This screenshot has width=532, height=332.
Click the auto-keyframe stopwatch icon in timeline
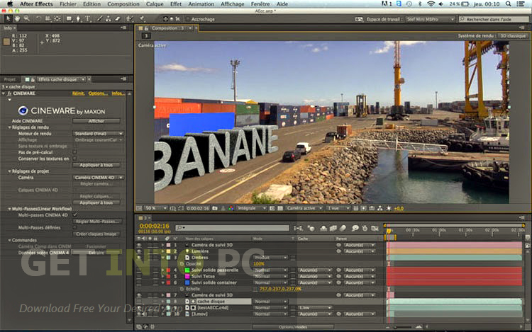click(x=365, y=229)
